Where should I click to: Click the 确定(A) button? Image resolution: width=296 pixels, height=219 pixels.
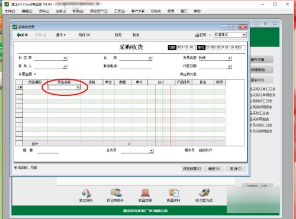214,169
